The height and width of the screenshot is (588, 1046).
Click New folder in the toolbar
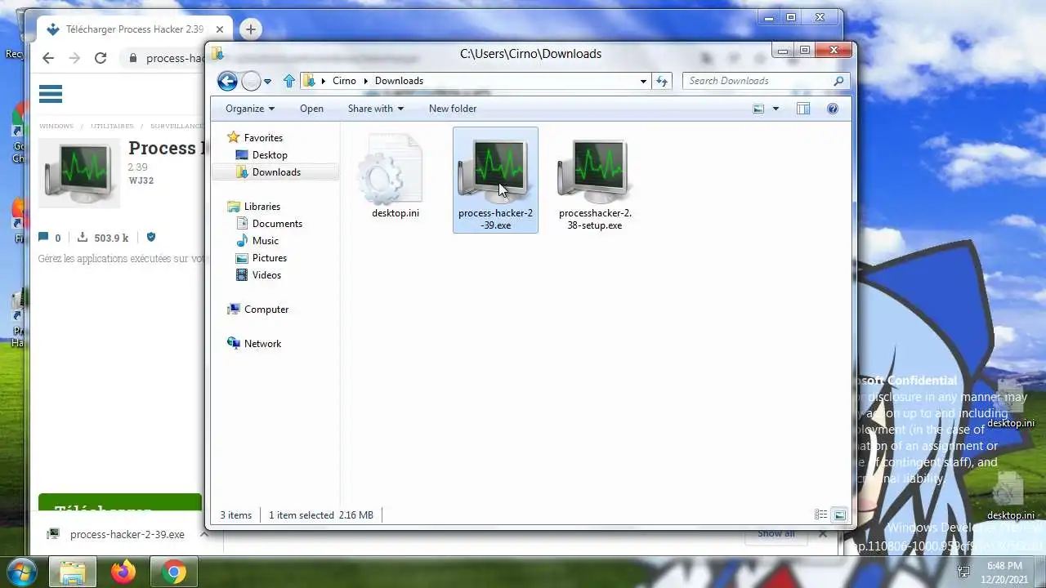(453, 109)
